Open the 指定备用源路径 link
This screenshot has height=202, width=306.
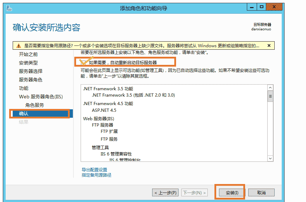(x=96, y=175)
